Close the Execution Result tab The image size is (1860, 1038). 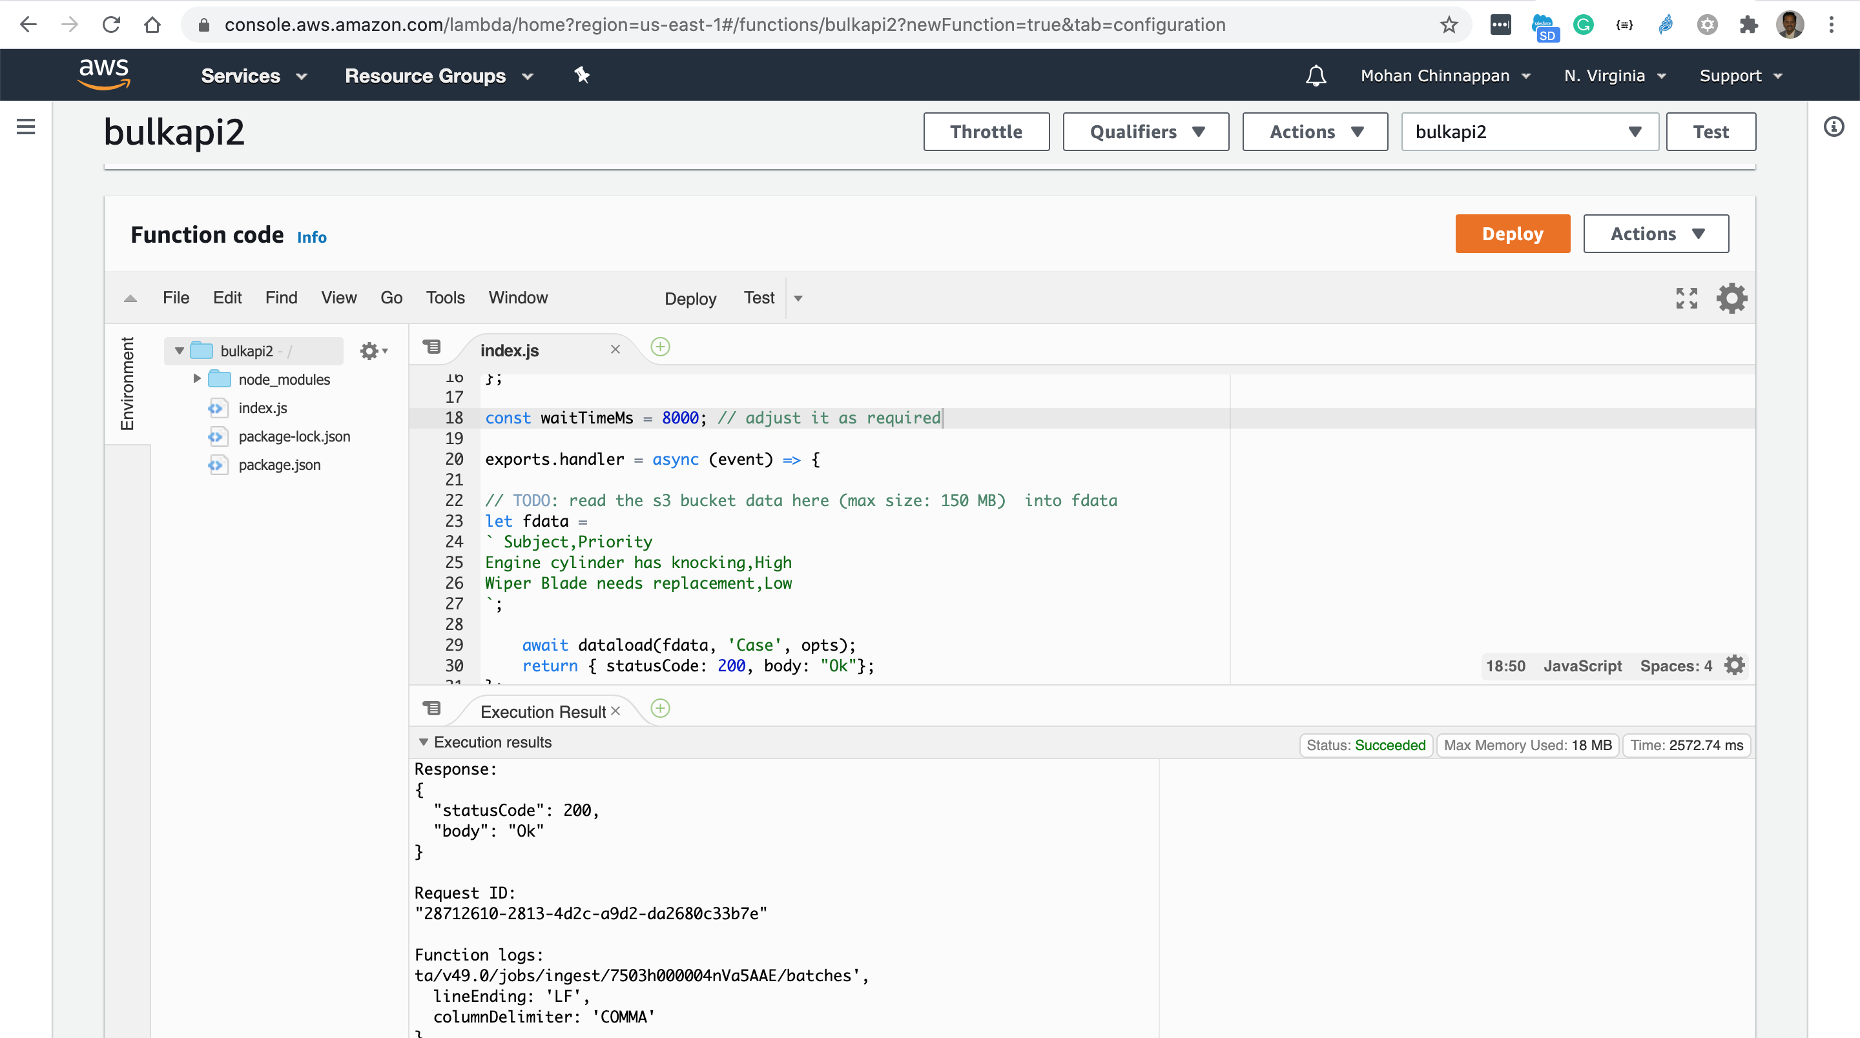click(615, 710)
